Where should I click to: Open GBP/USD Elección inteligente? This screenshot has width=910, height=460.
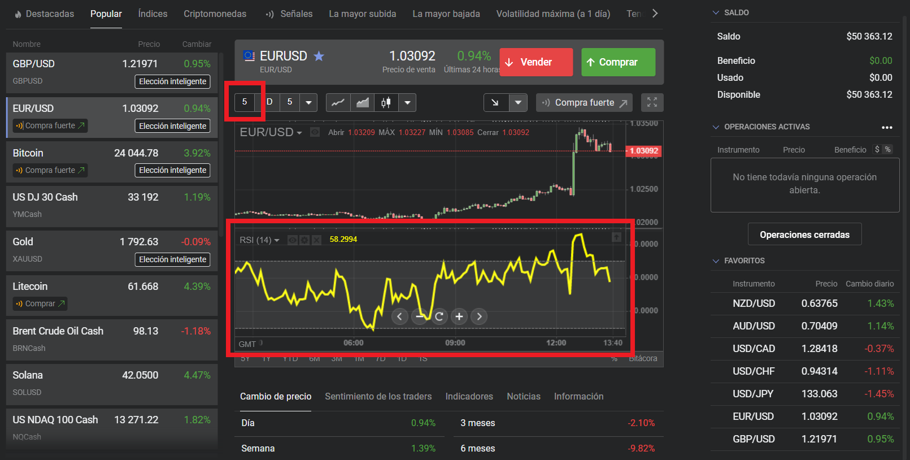pyautogui.click(x=172, y=81)
